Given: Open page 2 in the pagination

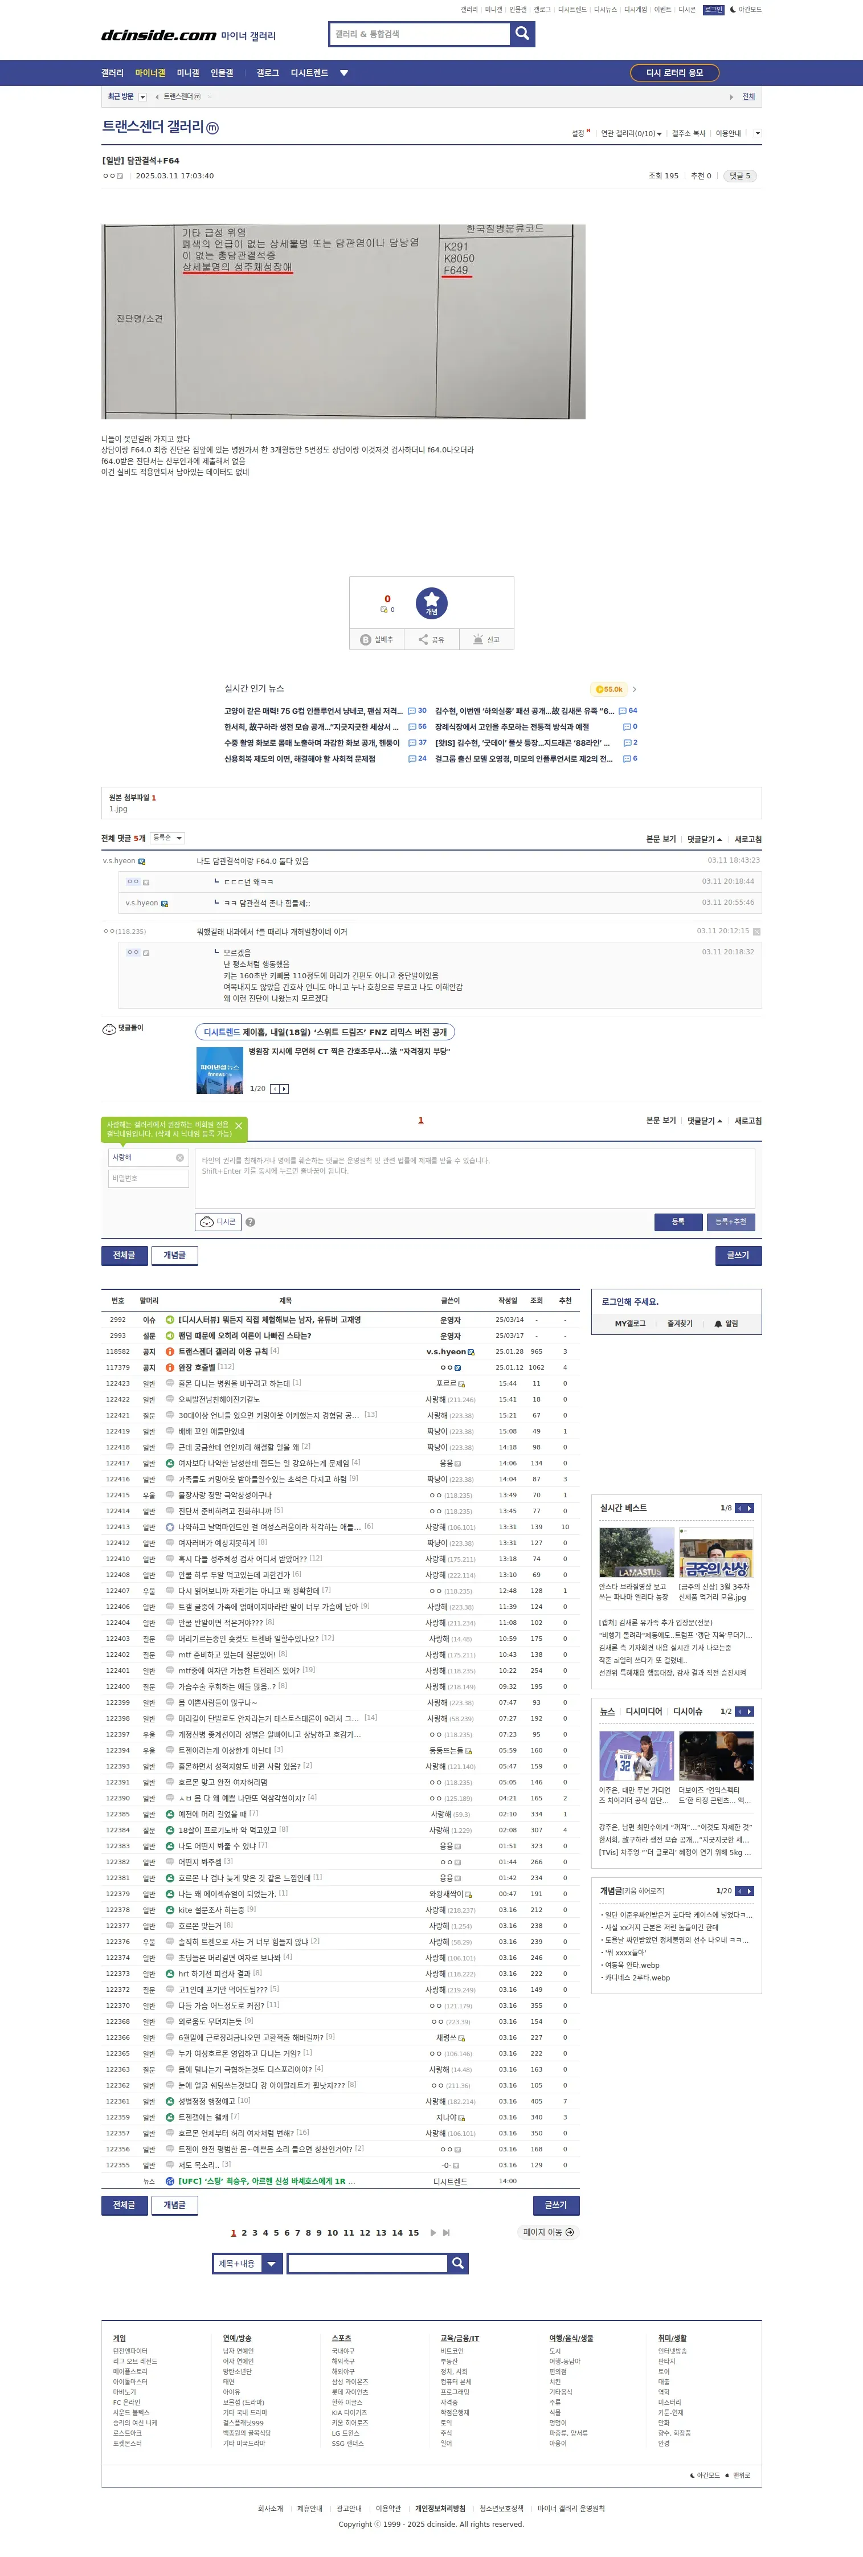Looking at the screenshot, I should coord(244,2232).
